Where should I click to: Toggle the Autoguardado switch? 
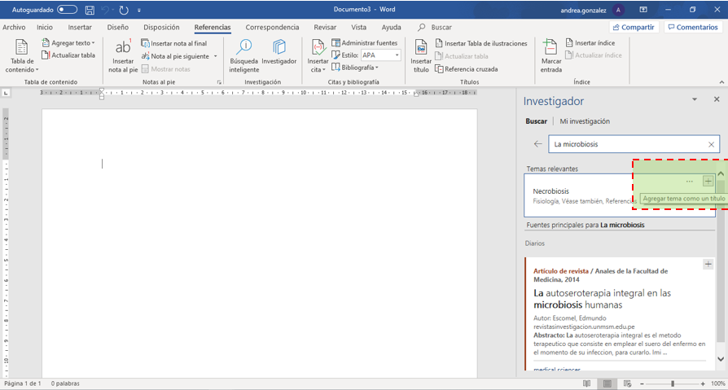[67, 9]
